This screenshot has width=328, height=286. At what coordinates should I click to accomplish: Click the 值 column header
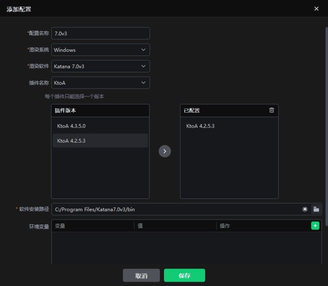pyautogui.click(x=140, y=226)
